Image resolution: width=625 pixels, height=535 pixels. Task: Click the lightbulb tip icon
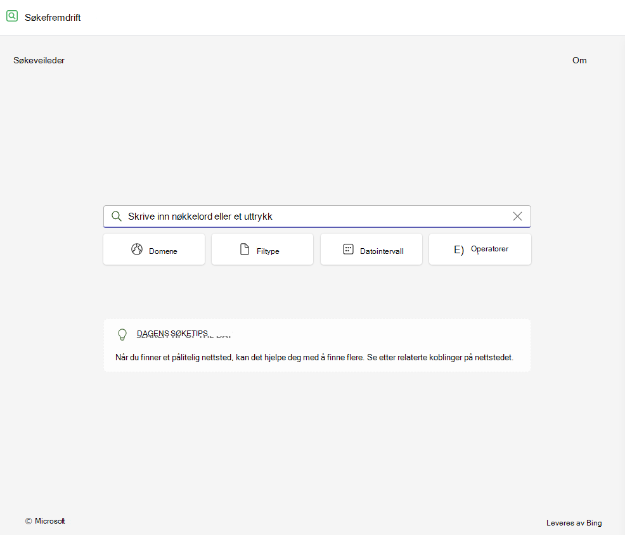point(122,334)
